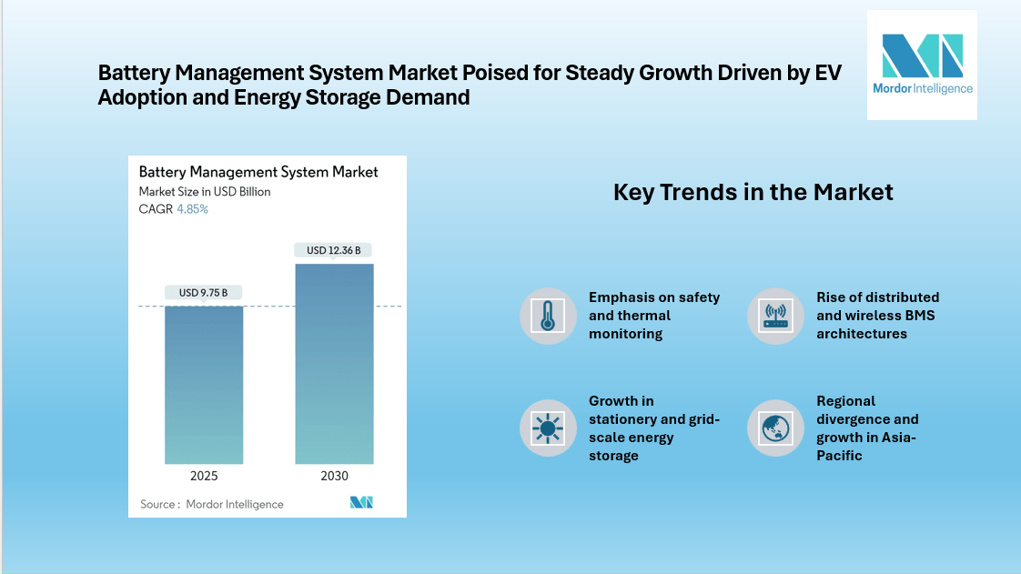Image resolution: width=1021 pixels, height=574 pixels.
Task: Click the 'Market Size in USD Billion' subtitle
Action: (x=205, y=192)
